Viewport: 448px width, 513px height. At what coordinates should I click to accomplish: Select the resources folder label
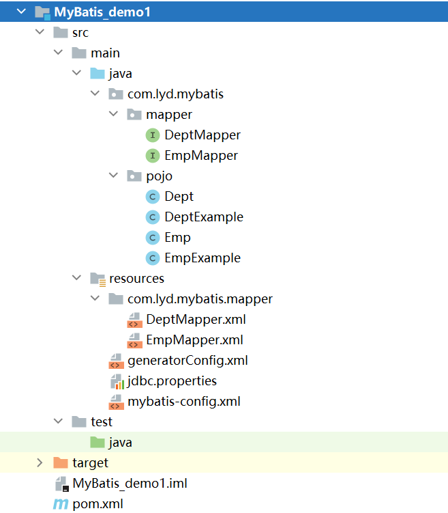[x=136, y=279]
